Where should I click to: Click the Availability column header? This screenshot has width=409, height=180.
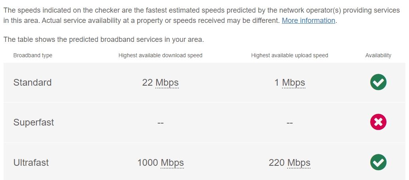click(378, 56)
